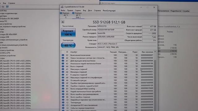Click the Стандарт ACS-2 field

pyautogui.click(x=127, y=44)
